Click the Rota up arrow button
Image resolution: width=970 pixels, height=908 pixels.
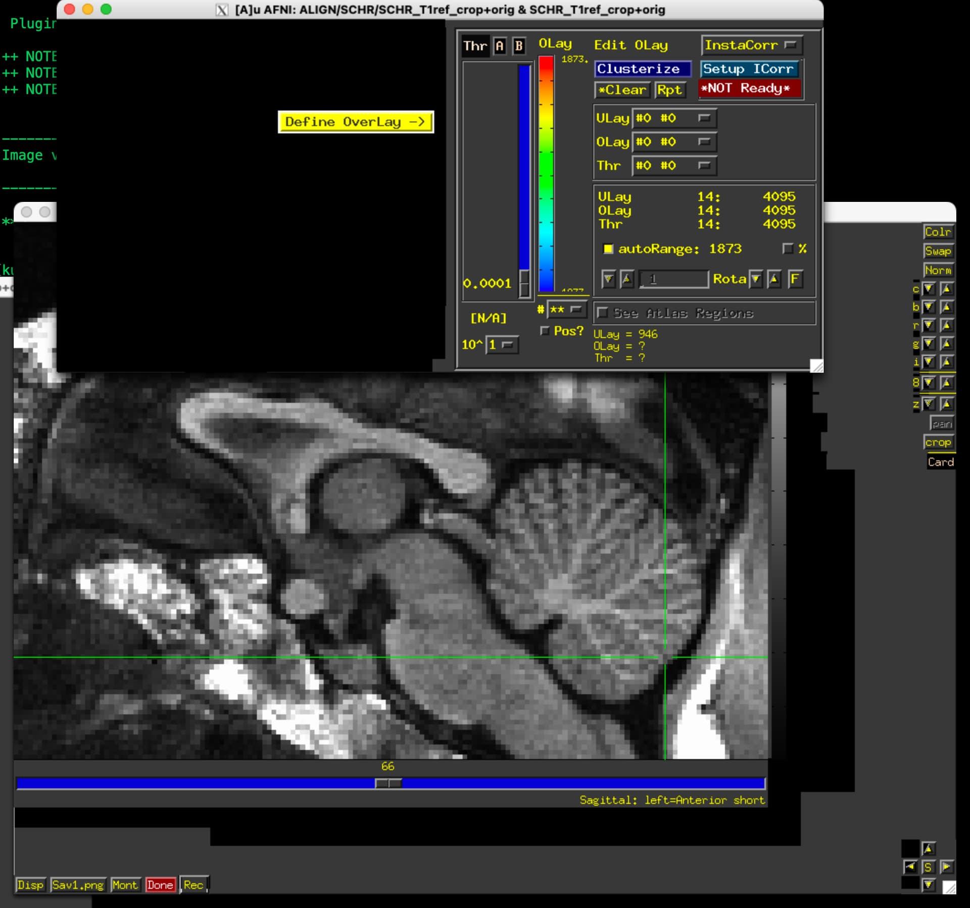pos(773,279)
